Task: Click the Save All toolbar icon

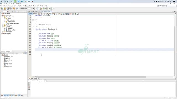Action: pyautogui.click(x=11, y=9)
